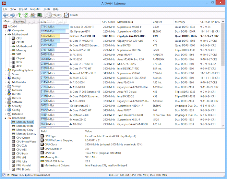
Task: Click the Benchmark icon in the tree
Action: click(x=9, y=118)
